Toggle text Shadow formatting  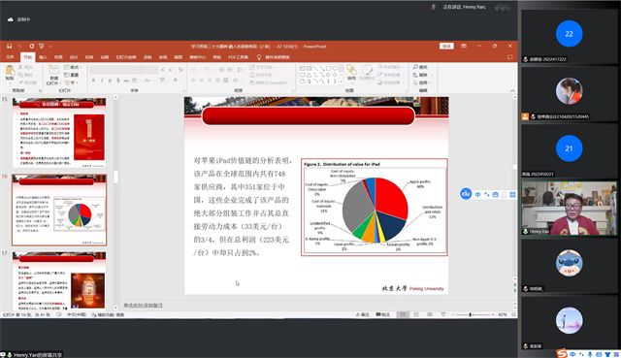[118, 81]
